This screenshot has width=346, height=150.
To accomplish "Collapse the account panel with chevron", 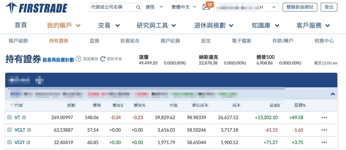I will pos(333,94).
